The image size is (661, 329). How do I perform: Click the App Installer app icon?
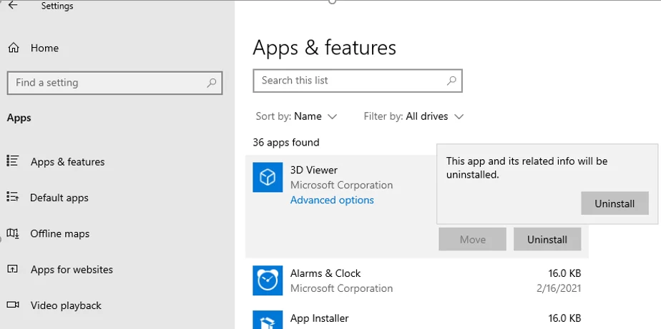[268, 320]
